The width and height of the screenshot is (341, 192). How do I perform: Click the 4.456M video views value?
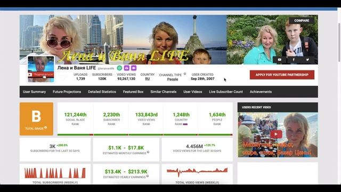coord(194,147)
